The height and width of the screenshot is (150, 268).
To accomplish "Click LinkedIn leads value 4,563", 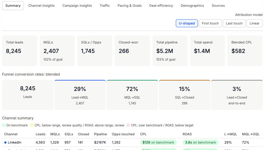I will 40,143.
